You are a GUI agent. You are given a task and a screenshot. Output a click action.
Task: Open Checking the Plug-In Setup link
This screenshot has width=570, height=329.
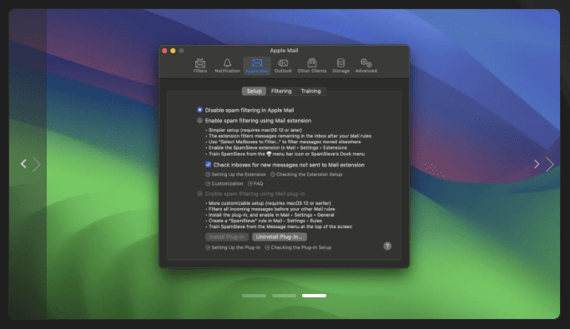pos(298,247)
